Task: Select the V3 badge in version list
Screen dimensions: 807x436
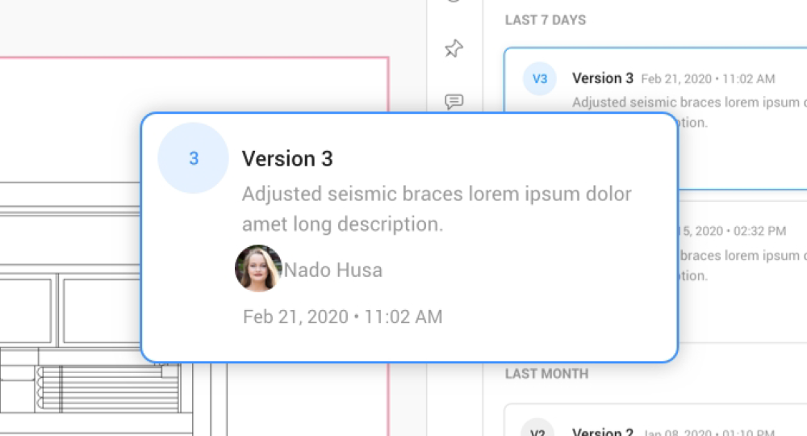Action: click(539, 79)
